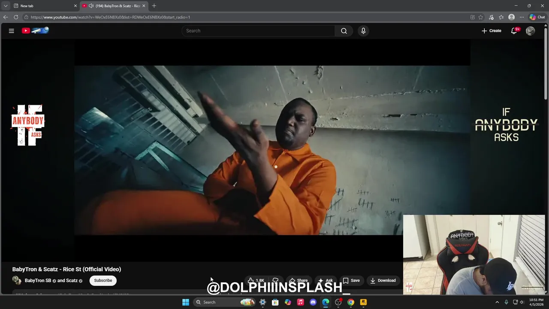Image resolution: width=549 pixels, height=309 pixels.
Task: Download the video
Action: tap(383, 281)
